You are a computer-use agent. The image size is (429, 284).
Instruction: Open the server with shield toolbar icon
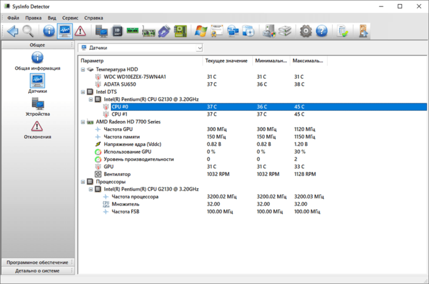pos(269,31)
